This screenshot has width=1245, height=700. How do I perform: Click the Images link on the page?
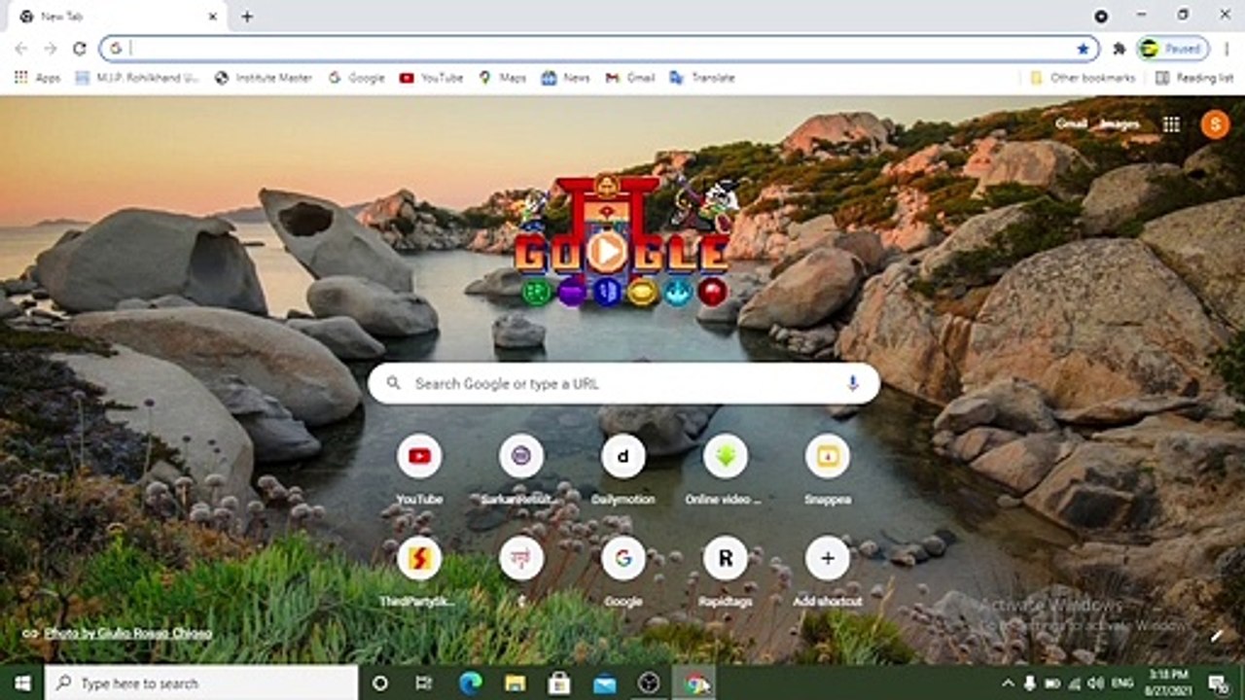coord(1120,123)
